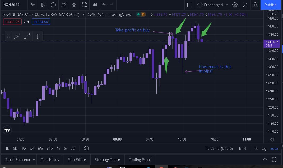Click the E-MINI NASDAQ-100 FUTURES chart title
Viewport: 283px width, 168px height.
point(67,15)
